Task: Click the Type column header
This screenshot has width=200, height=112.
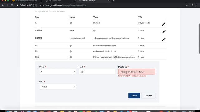Action: (x=37, y=17)
